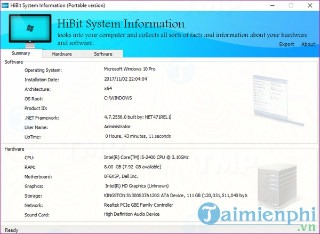The width and height of the screenshot is (320, 234).
Task: Click the Storage label
Action: click(x=33, y=196)
